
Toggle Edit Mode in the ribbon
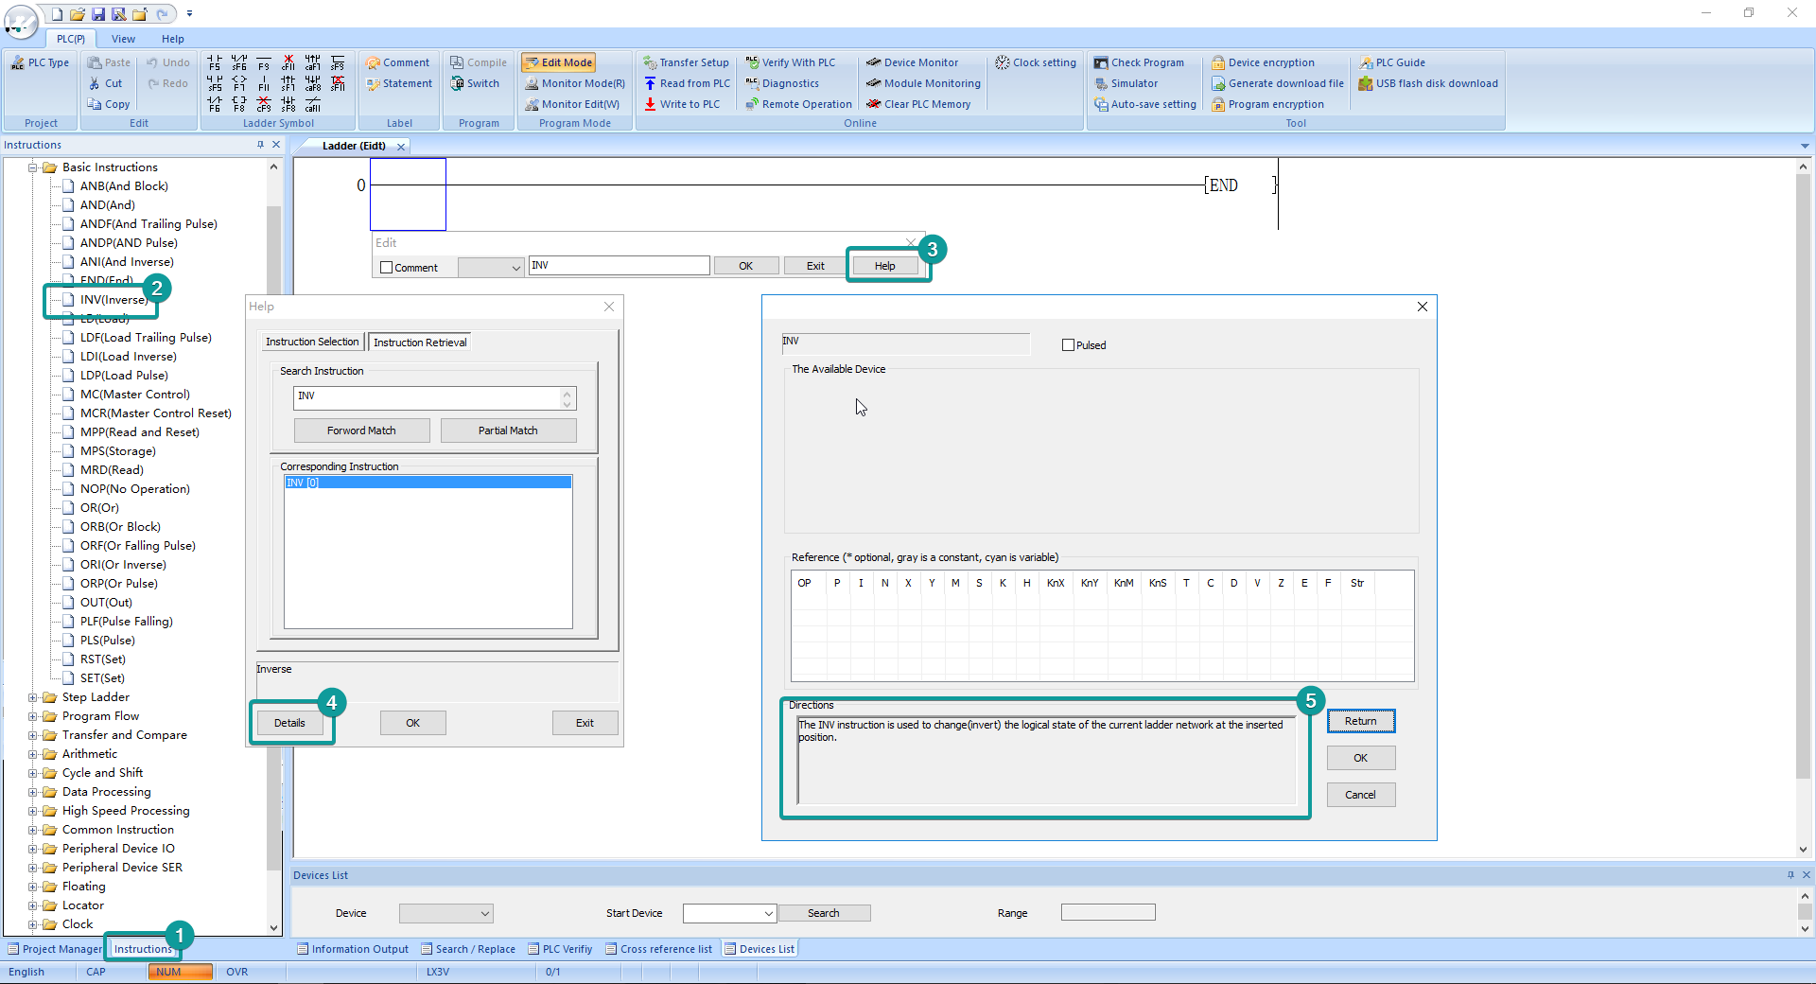pyautogui.click(x=558, y=61)
